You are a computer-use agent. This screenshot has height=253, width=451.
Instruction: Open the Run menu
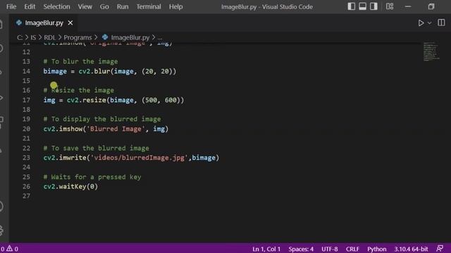123,6
